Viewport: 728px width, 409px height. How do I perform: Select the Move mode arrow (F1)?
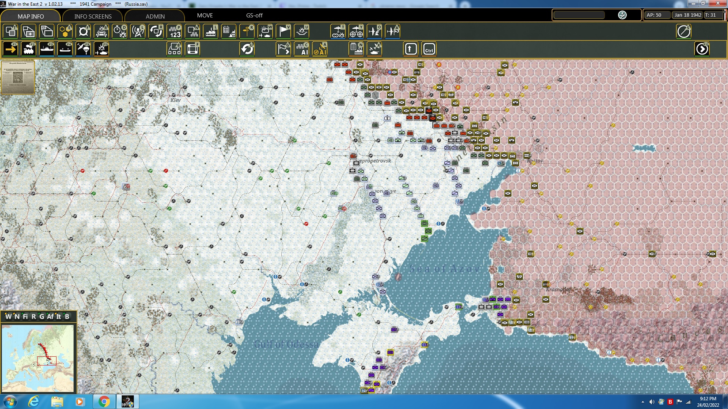11,49
